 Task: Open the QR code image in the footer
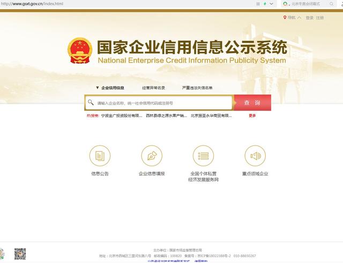point(20,254)
